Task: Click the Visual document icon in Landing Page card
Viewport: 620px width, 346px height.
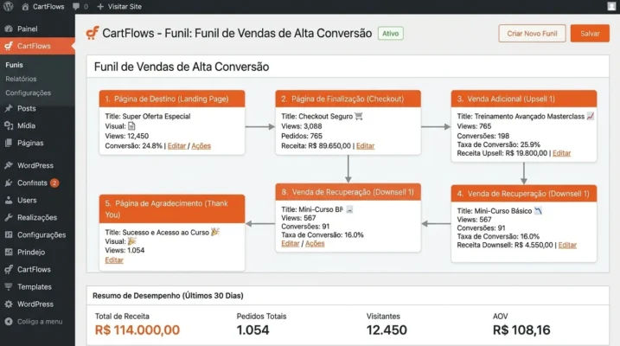Action: coord(131,126)
